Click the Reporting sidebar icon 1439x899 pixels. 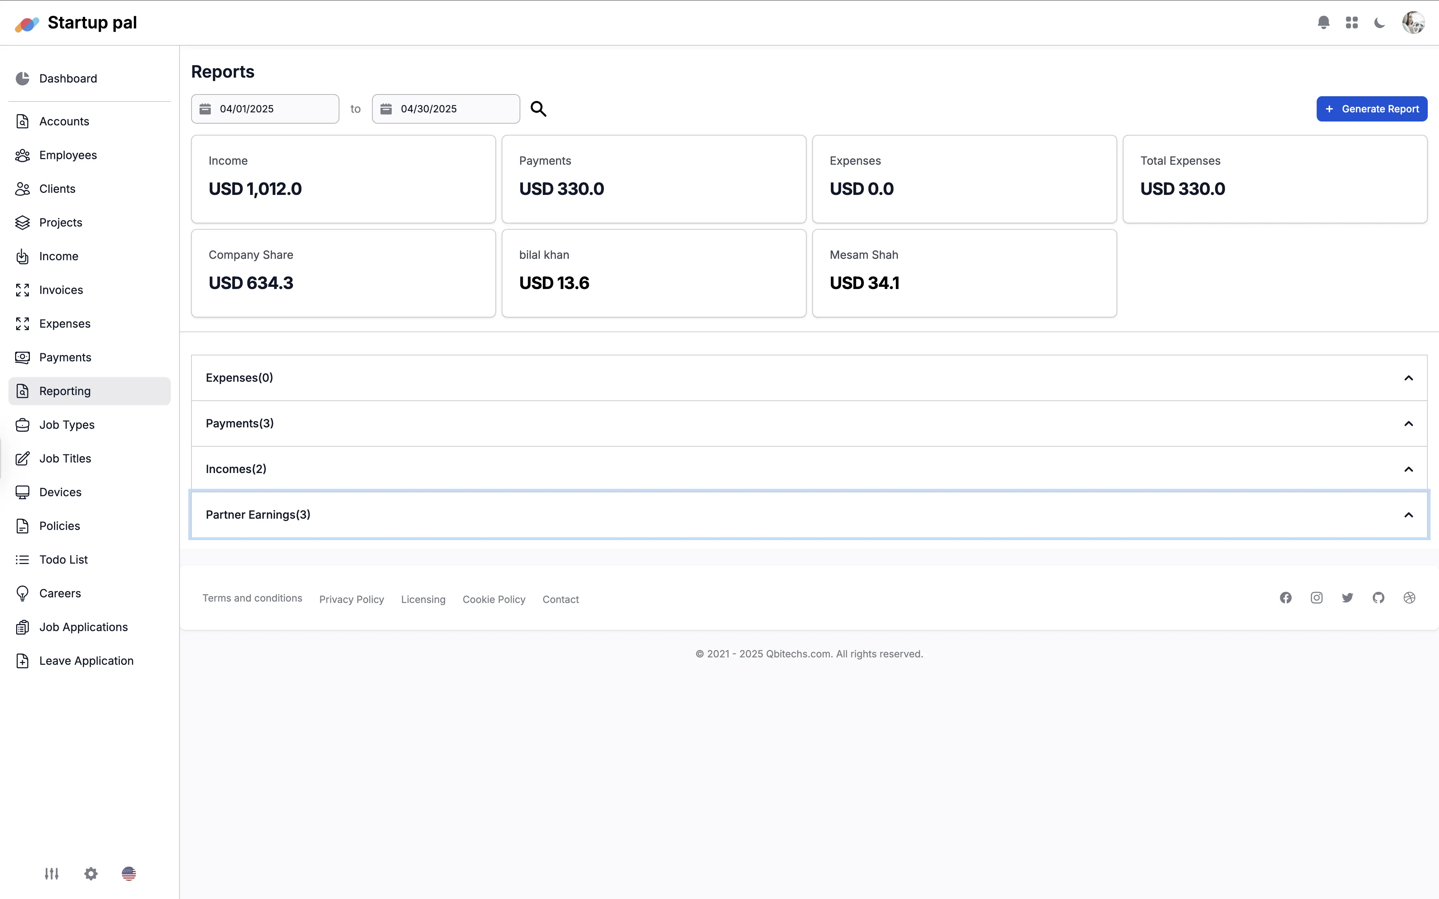(22, 391)
